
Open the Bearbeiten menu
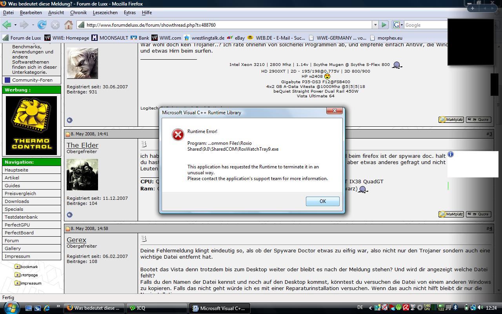click(x=31, y=13)
